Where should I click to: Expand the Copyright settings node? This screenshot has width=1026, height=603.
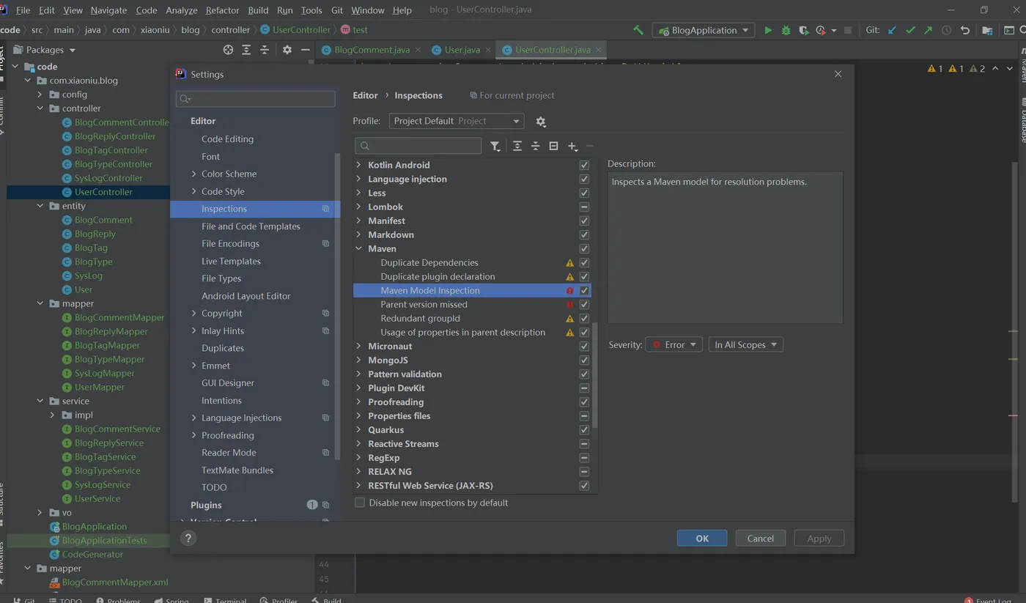click(x=193, y=313)
